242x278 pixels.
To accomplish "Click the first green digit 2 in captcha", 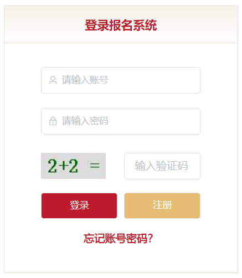I will 53,166.
